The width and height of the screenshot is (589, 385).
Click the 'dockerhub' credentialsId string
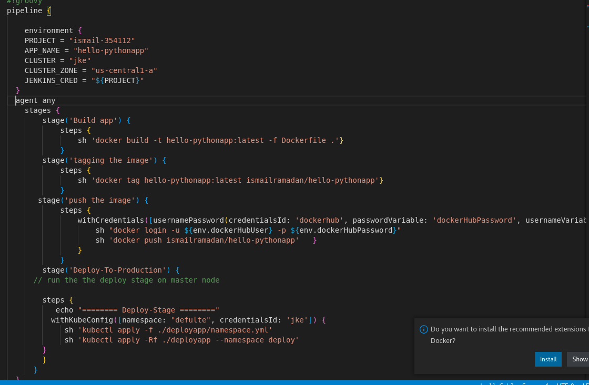(x=319, y=220)
